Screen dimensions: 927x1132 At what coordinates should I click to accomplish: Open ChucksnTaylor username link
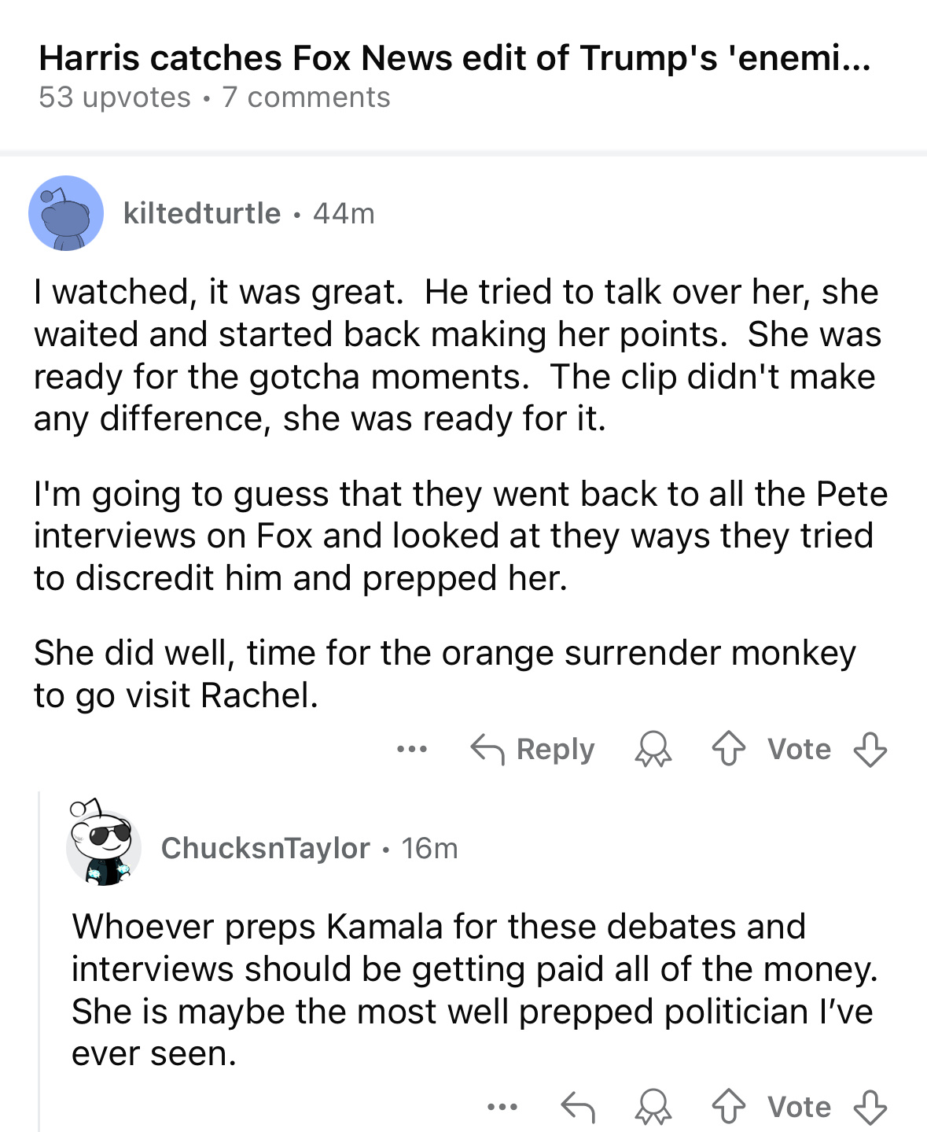pos(265,848)
